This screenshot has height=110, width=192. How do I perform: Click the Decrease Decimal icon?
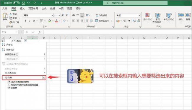(x=139, y=21)
